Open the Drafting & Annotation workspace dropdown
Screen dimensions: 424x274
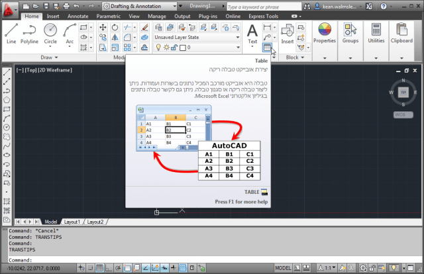175,6
